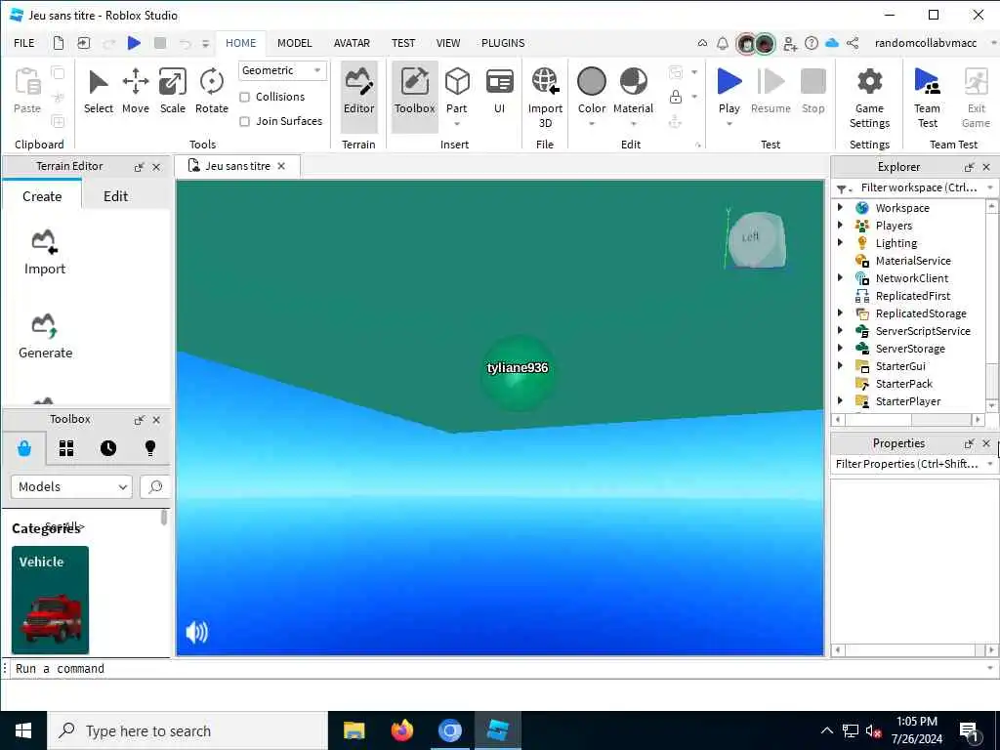
Task: Open the Toolbox Marketplace tab
Action: [x=24, y=448]
